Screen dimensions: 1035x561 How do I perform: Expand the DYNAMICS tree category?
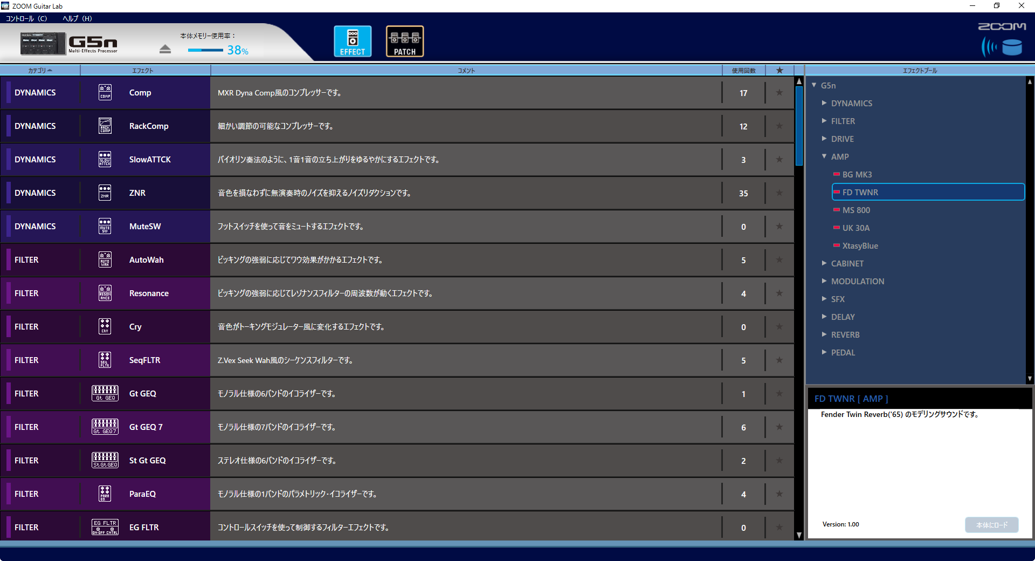tap(824, 103)
